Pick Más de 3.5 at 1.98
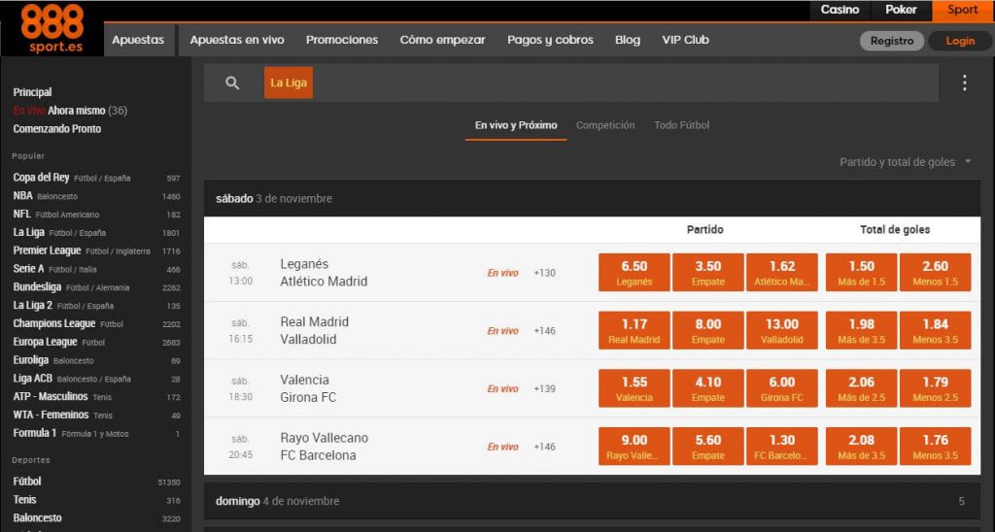995x532 pixels. tap(861, 330)
